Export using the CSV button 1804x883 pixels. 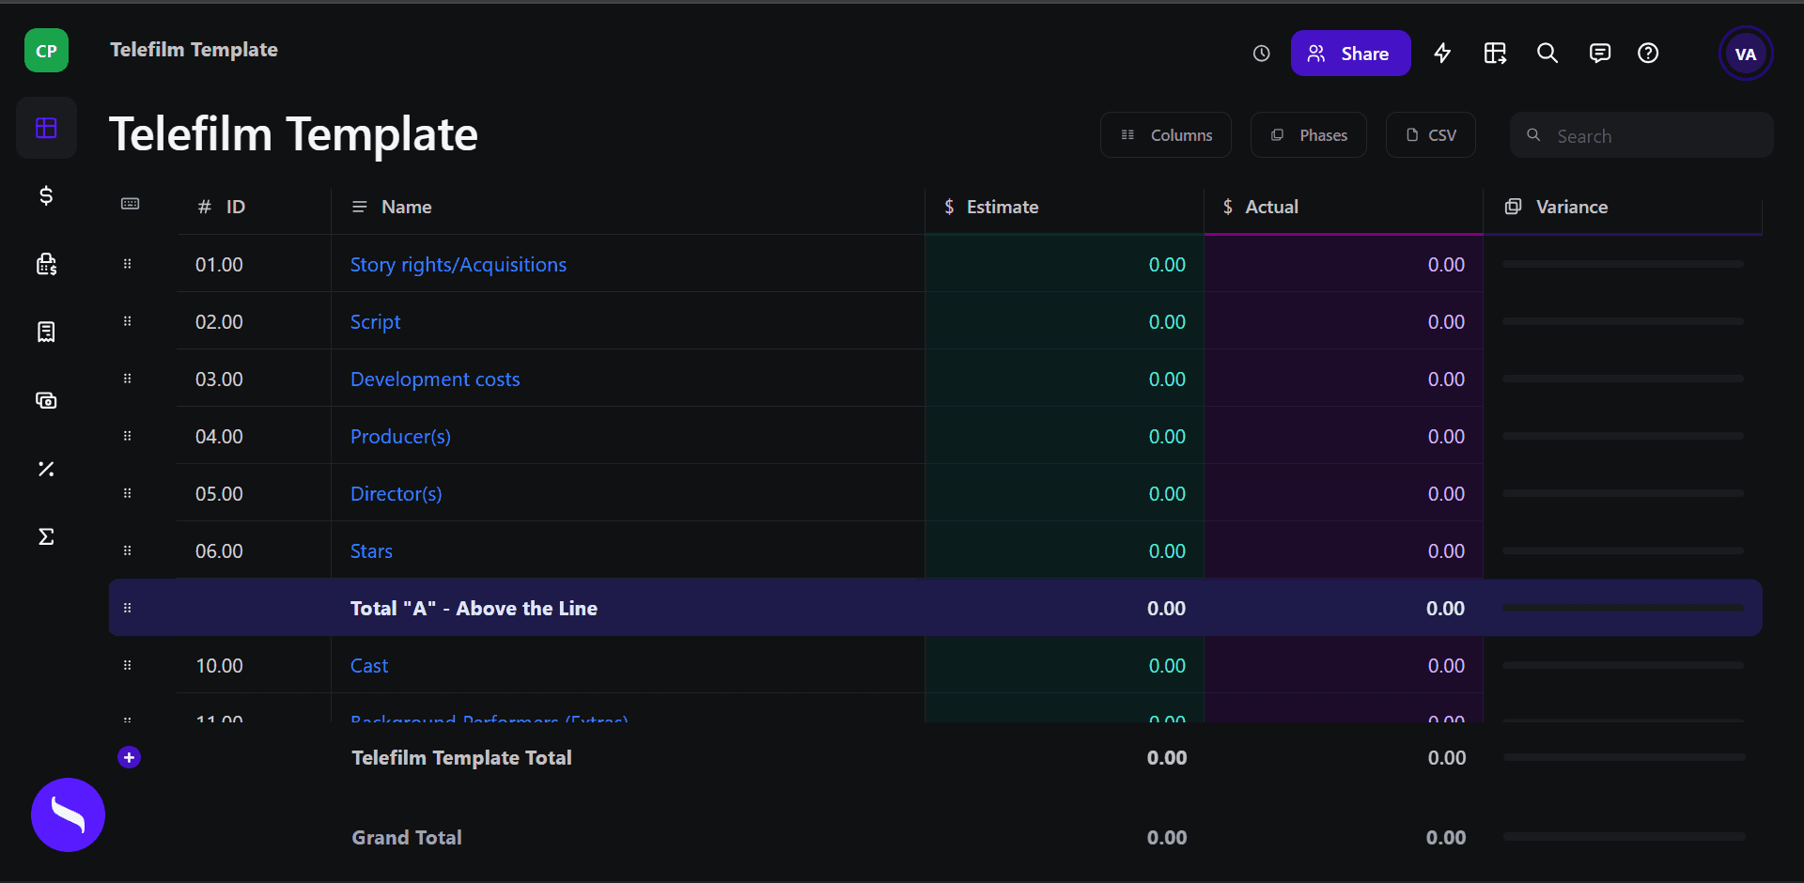(x=1430, y=135)
